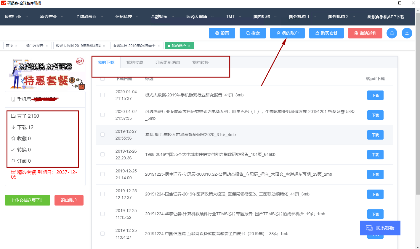
Task: Switch to 我的转换 tab
Action: pos(201,62)
